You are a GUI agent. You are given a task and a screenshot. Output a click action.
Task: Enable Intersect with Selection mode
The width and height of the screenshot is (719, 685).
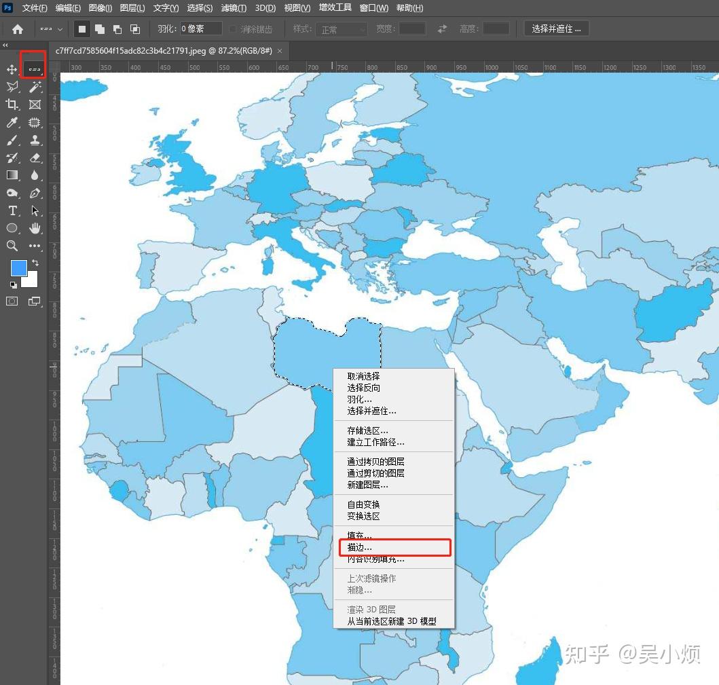coord(135,29)
